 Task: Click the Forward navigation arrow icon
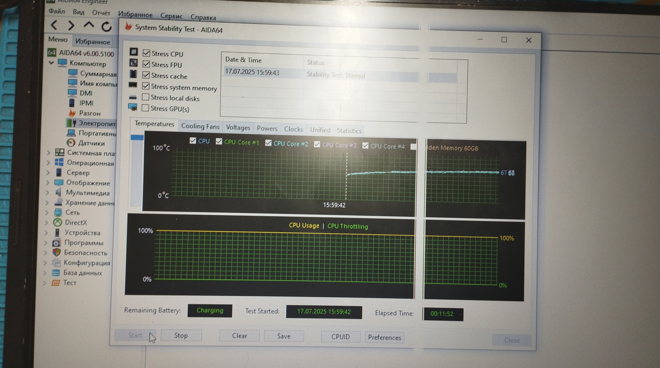pos(71,25)
